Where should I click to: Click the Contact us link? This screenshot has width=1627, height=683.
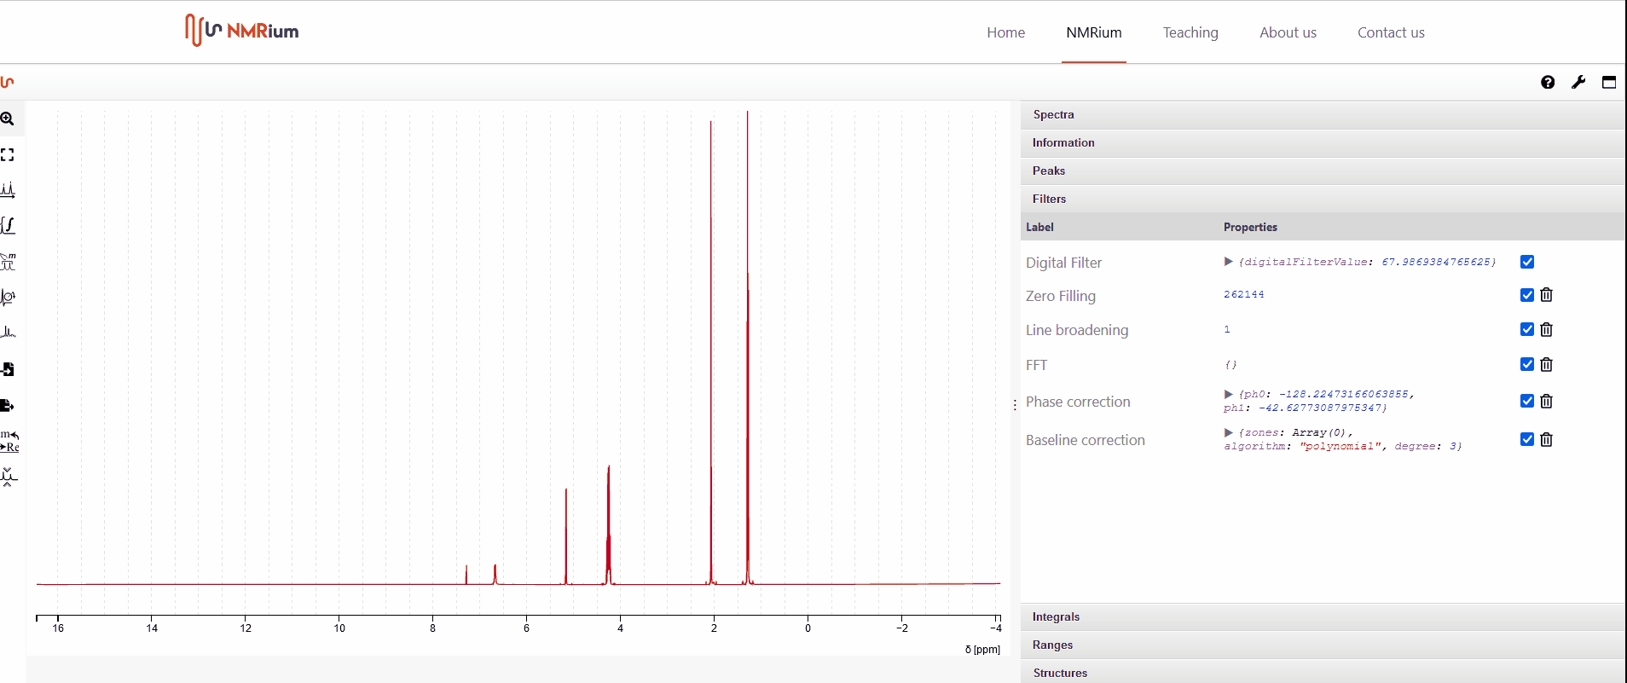[1391, 32]
